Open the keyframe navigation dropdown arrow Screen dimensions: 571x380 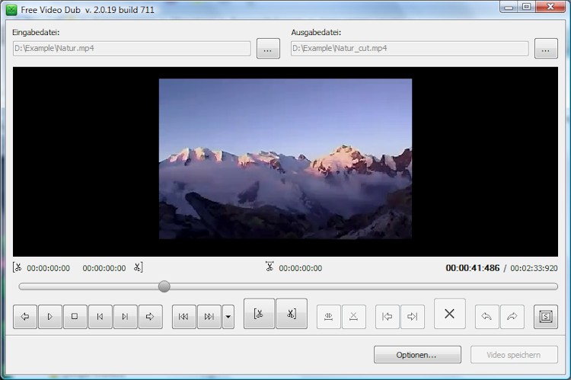pyautogui.click(x=228, y=317)
